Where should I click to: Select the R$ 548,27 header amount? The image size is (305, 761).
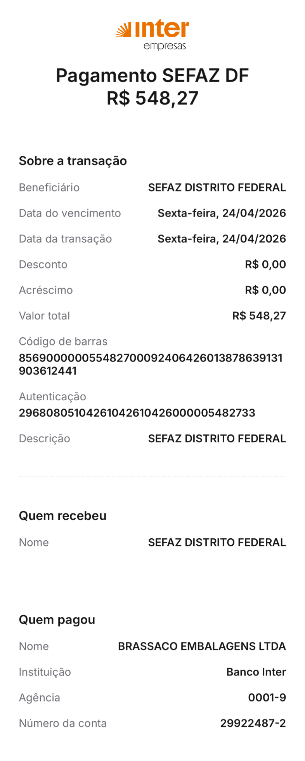click(x=152, y=98)
